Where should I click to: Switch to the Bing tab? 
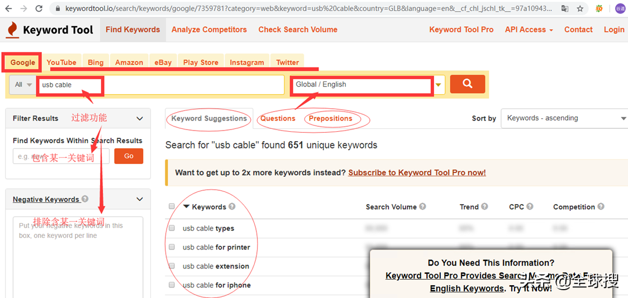[96, 63]
